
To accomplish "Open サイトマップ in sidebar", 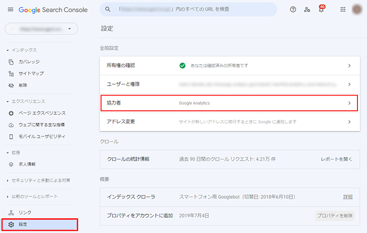I will click(x=31, y=74).
